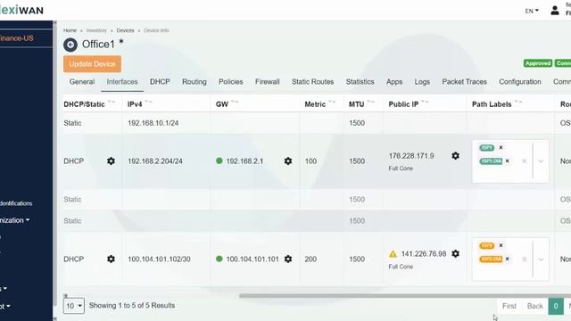Sort by the IPv4 column arrows
The width and height of the screenshot is (571, 321).
click(x=149, y=102)
